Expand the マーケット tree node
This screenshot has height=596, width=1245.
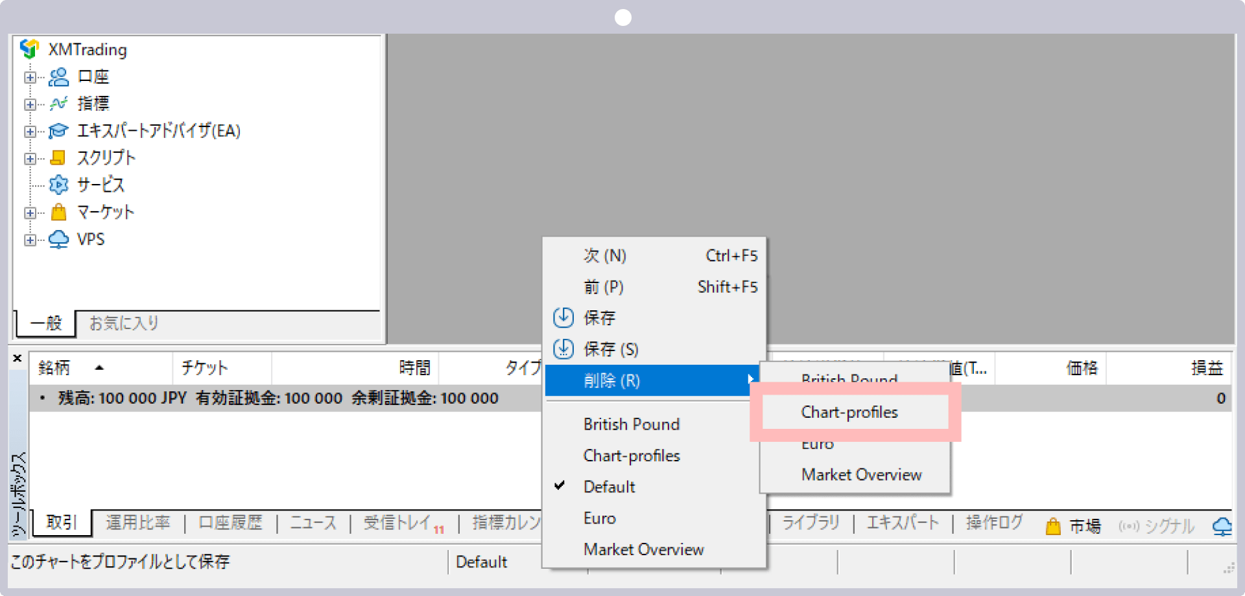[30, 212]
